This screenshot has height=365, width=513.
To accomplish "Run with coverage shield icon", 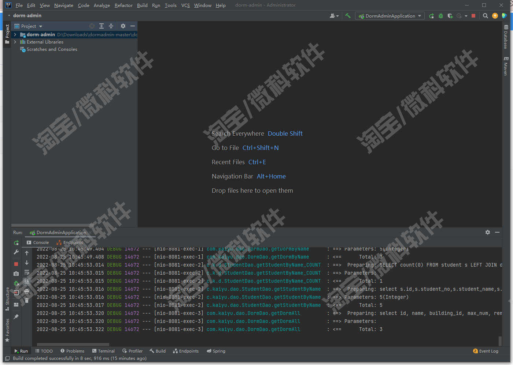I will [x=450, y=16].
